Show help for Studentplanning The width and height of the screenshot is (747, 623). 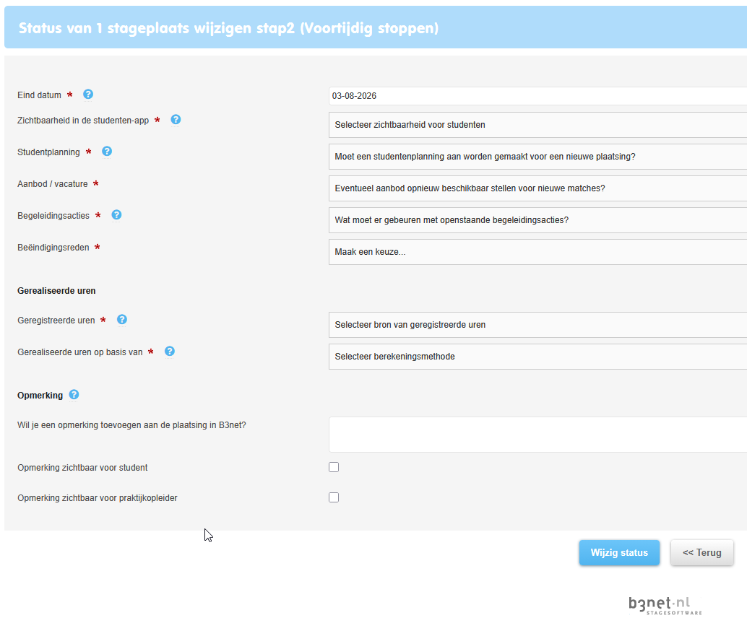(x=107, y=152)
